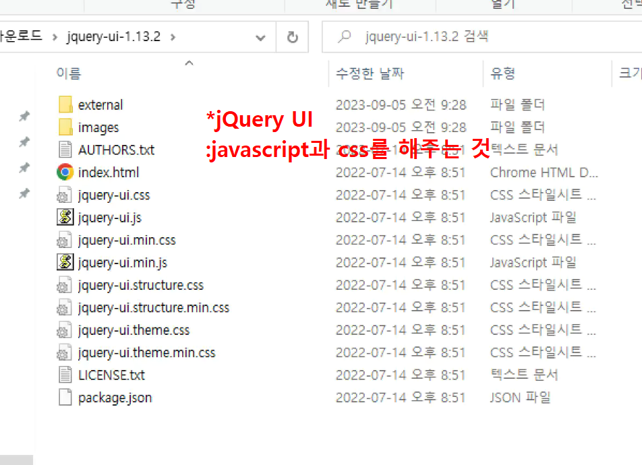This screenshot has height=465, width=642.
Task: Click the magnifier icon in the search box
Action: point(345,37)
